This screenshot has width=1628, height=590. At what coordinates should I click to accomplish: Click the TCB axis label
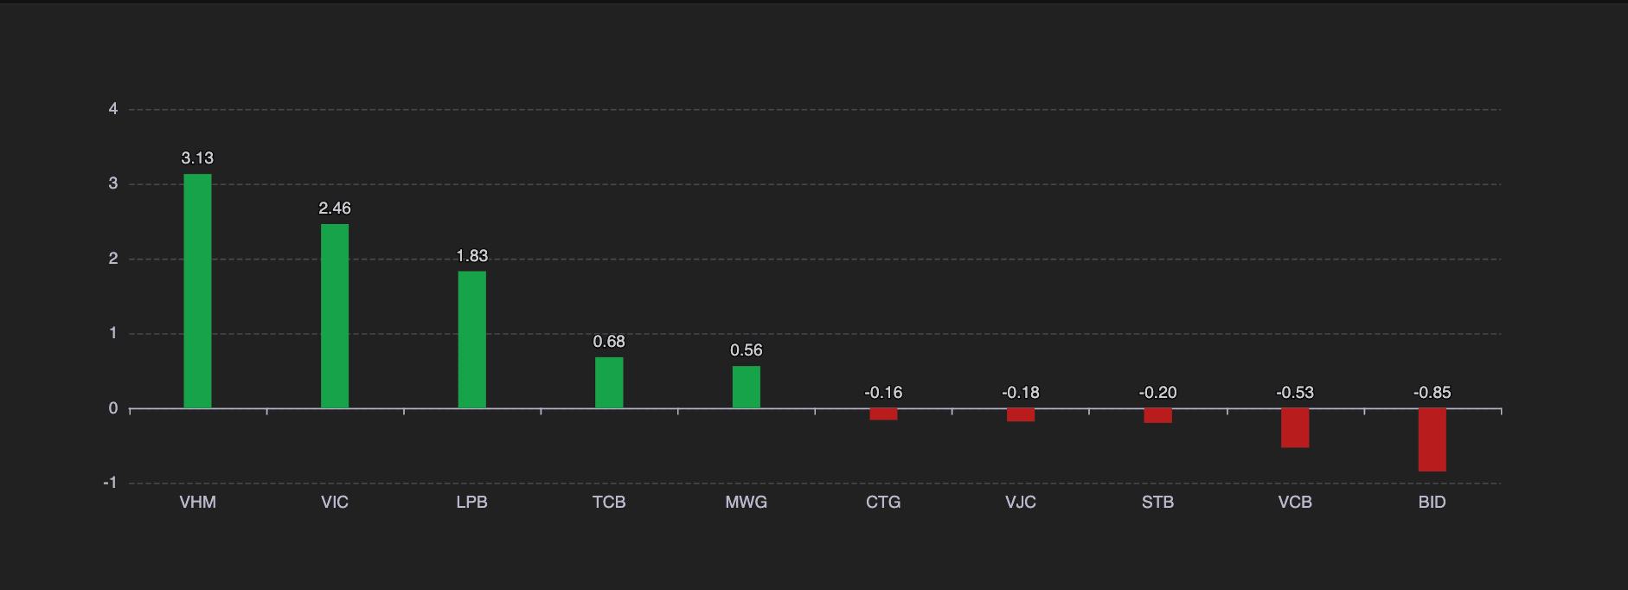[609, 503]
